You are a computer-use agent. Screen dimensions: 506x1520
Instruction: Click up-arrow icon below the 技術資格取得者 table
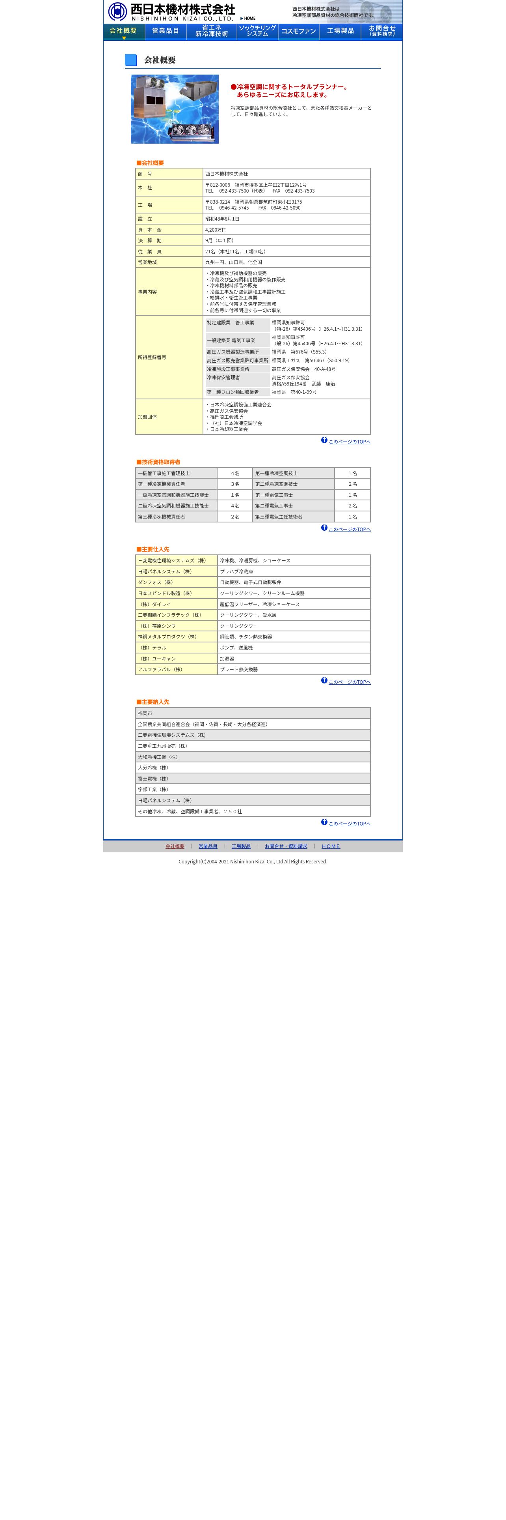click(x=324, y=528)
